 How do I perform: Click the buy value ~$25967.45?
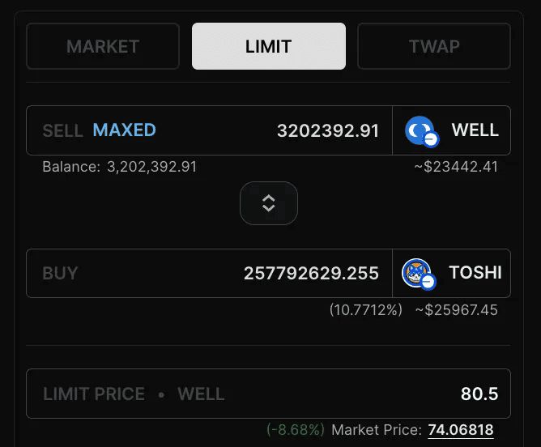456,310
